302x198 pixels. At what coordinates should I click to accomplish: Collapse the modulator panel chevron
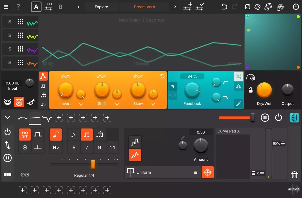pyautogui.click(x=8, y=118)
